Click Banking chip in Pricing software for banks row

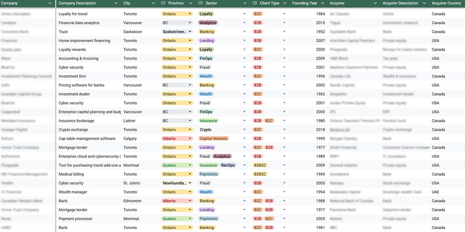[207, 85]
